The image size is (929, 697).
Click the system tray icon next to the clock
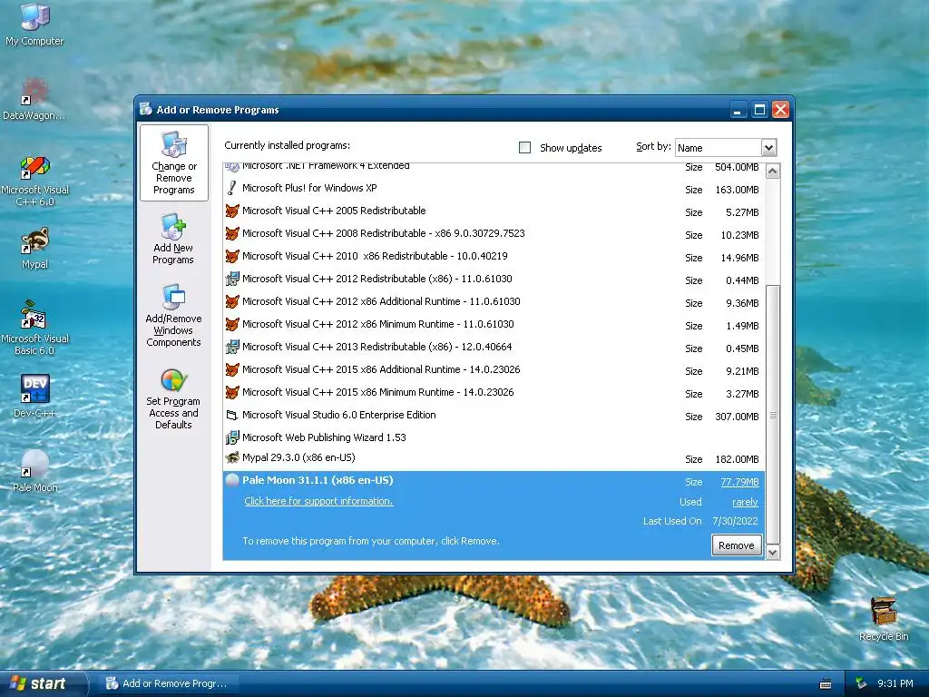click(861, 684)
